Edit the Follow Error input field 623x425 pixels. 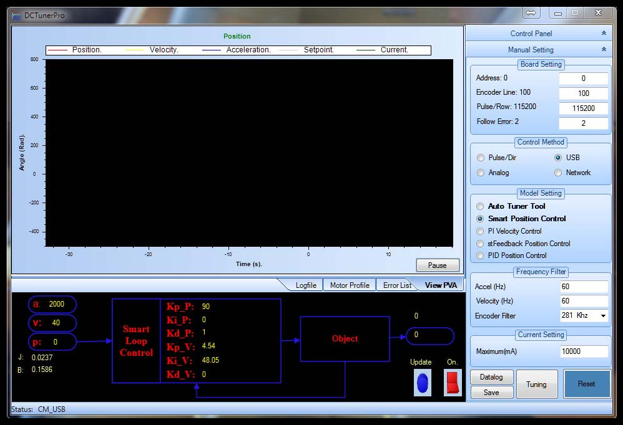(x=583, y=123)
